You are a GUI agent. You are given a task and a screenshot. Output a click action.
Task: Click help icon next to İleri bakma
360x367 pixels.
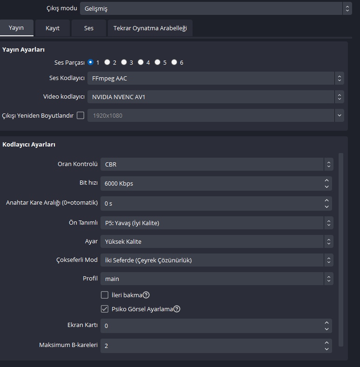pyautogui.click(x=146, y=295)
